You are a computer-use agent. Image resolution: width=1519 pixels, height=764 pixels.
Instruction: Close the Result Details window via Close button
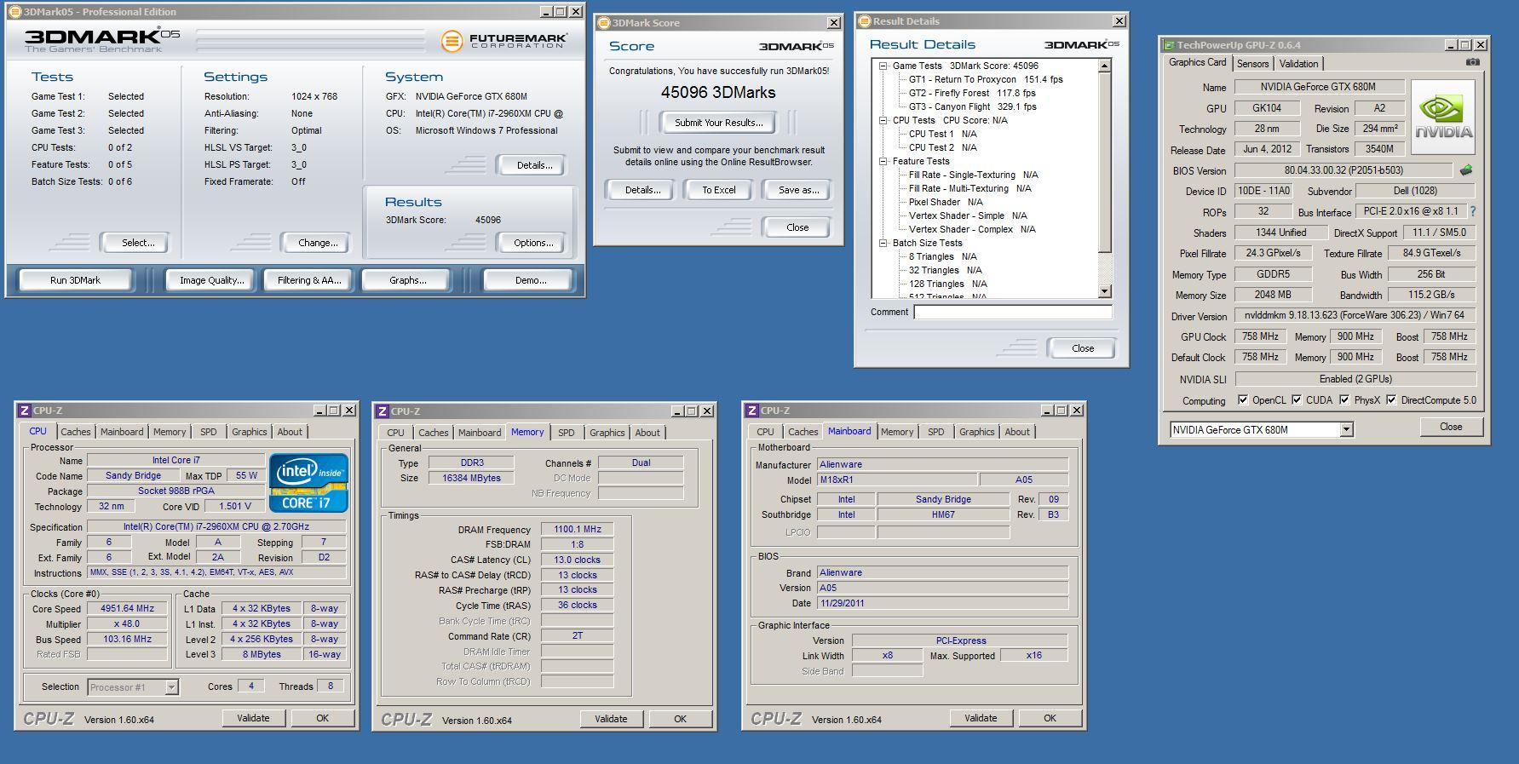(1083, 348)
